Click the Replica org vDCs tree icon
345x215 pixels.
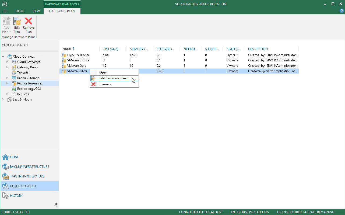[x=14, y=89]
